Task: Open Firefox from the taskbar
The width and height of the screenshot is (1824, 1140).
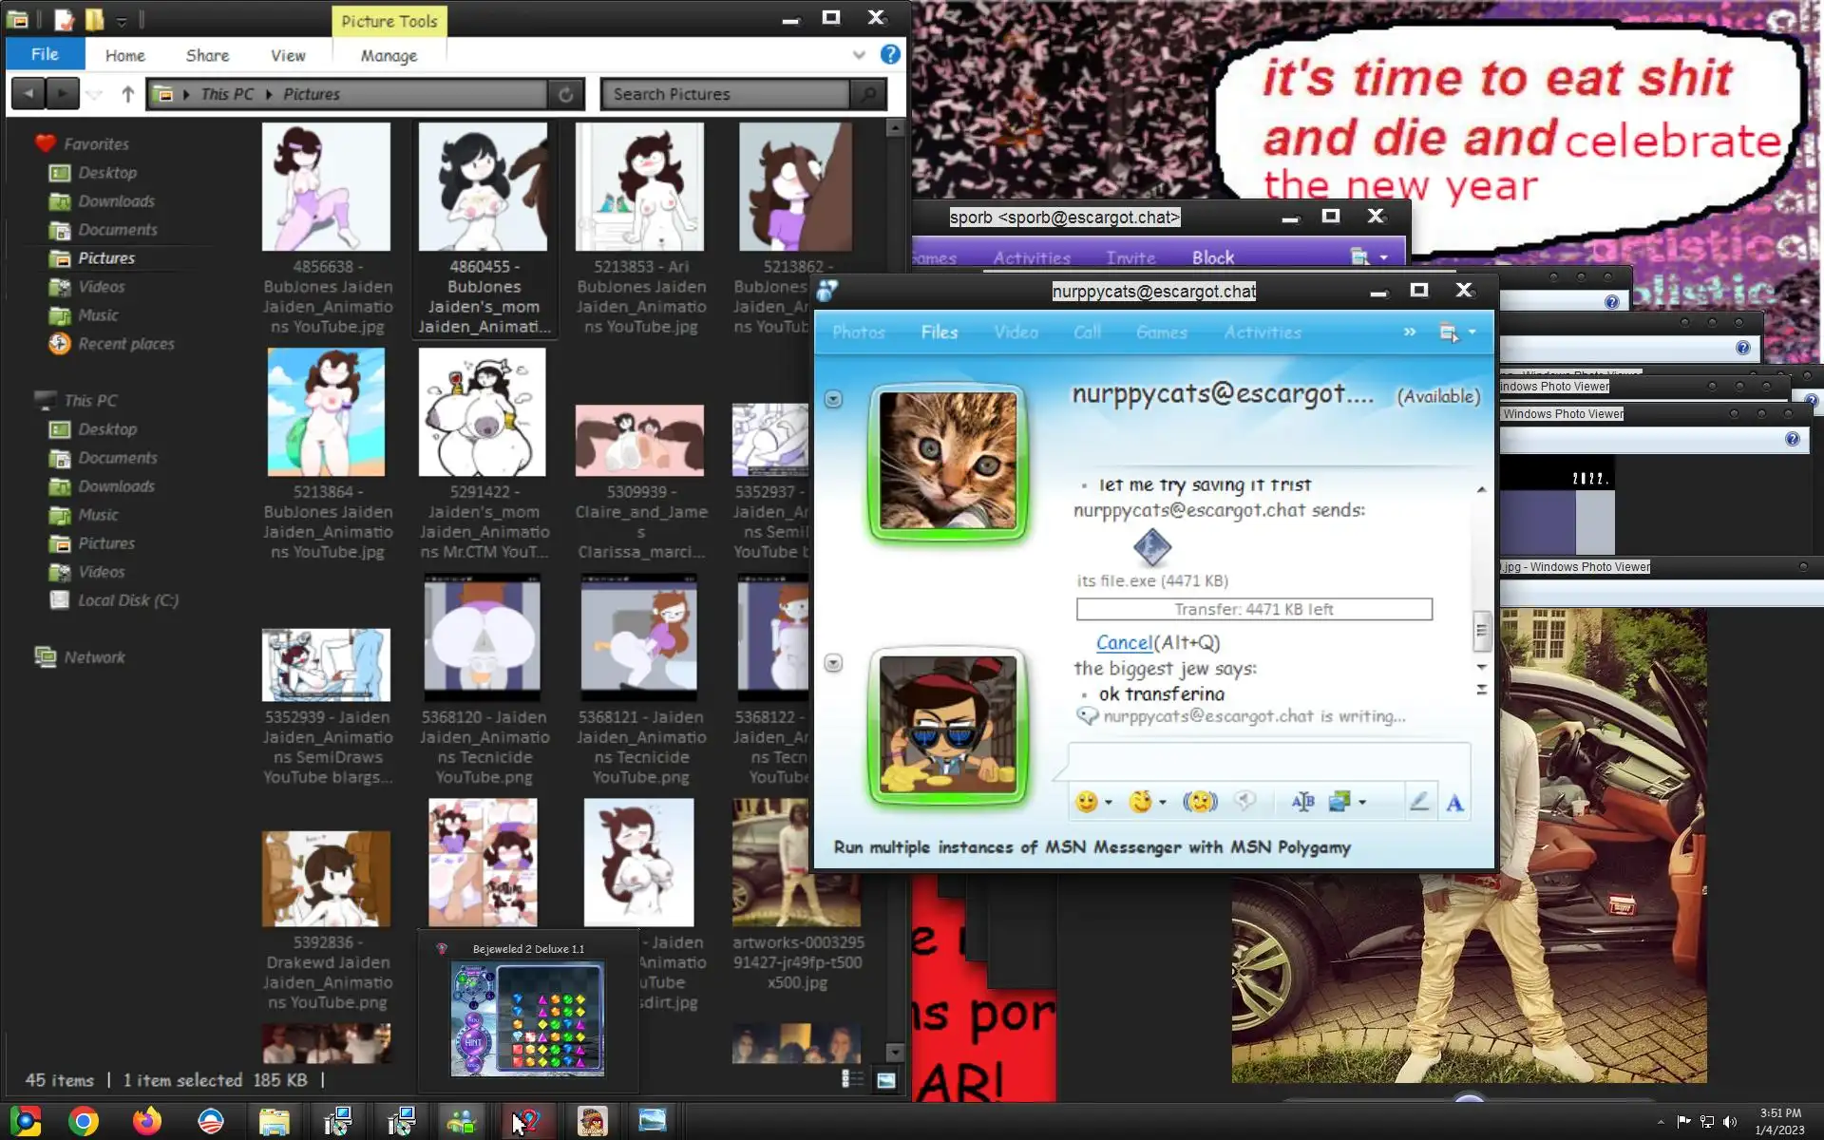Action: tap(146, 1121)
